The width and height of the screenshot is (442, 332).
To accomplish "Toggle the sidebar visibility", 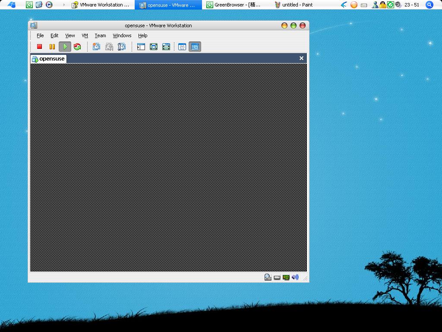I will (141, 47).
